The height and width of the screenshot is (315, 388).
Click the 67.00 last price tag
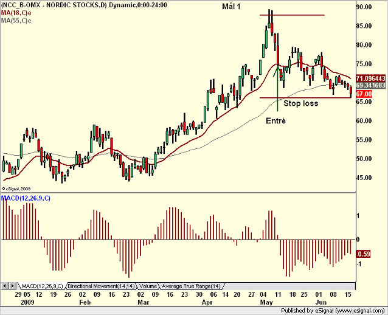click(x=364, y=94)
